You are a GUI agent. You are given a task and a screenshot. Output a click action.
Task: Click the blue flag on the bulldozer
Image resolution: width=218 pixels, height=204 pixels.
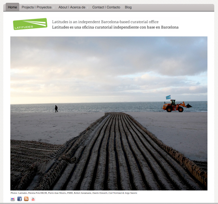pyautogui.click(x=168, y=97)
